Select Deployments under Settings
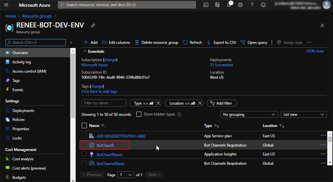The width and height of the screenshot is (333, 182). (23, 111)
